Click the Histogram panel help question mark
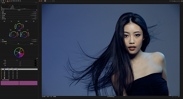The image size is (183, 99). pos(36,3)
